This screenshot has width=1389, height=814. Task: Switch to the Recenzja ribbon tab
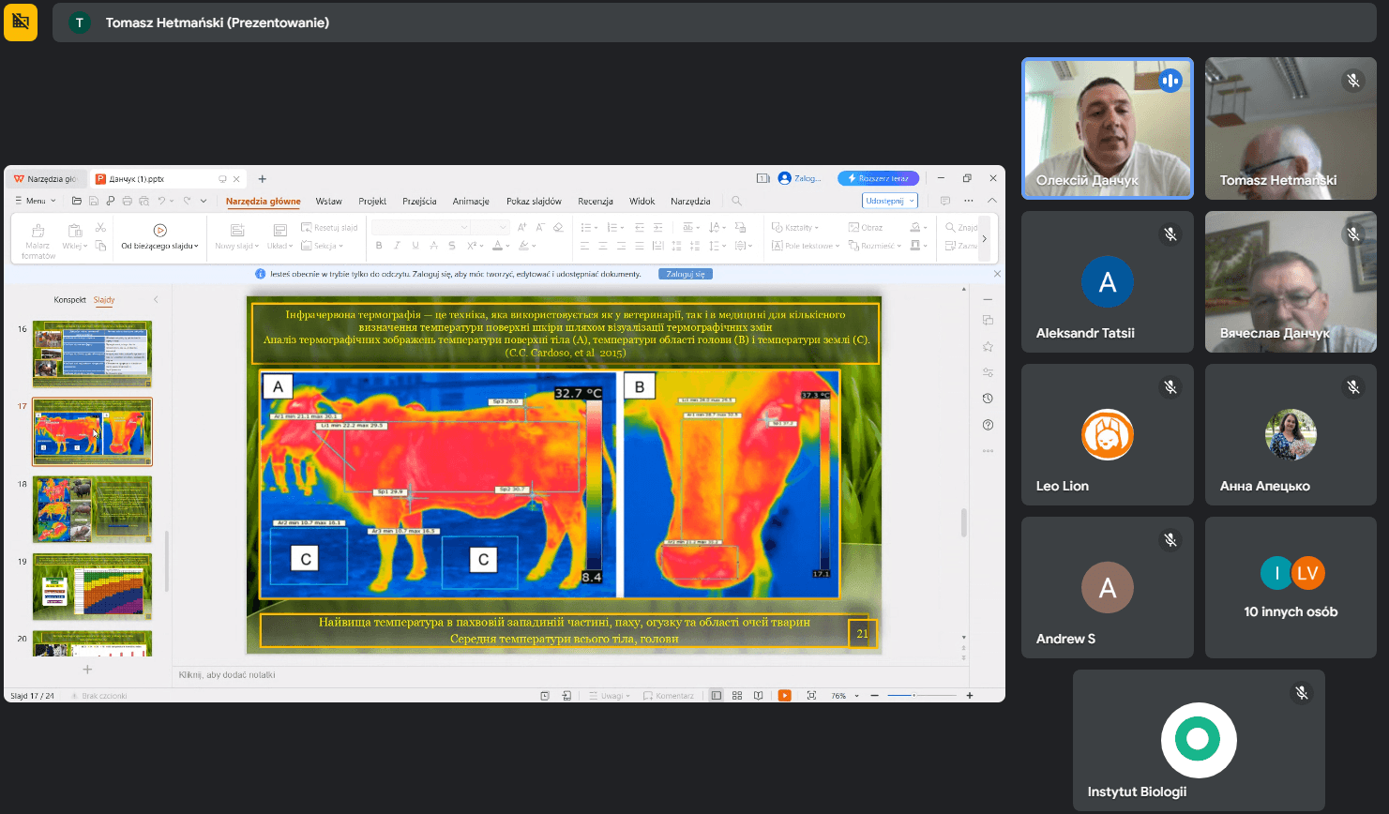[596, 201]
